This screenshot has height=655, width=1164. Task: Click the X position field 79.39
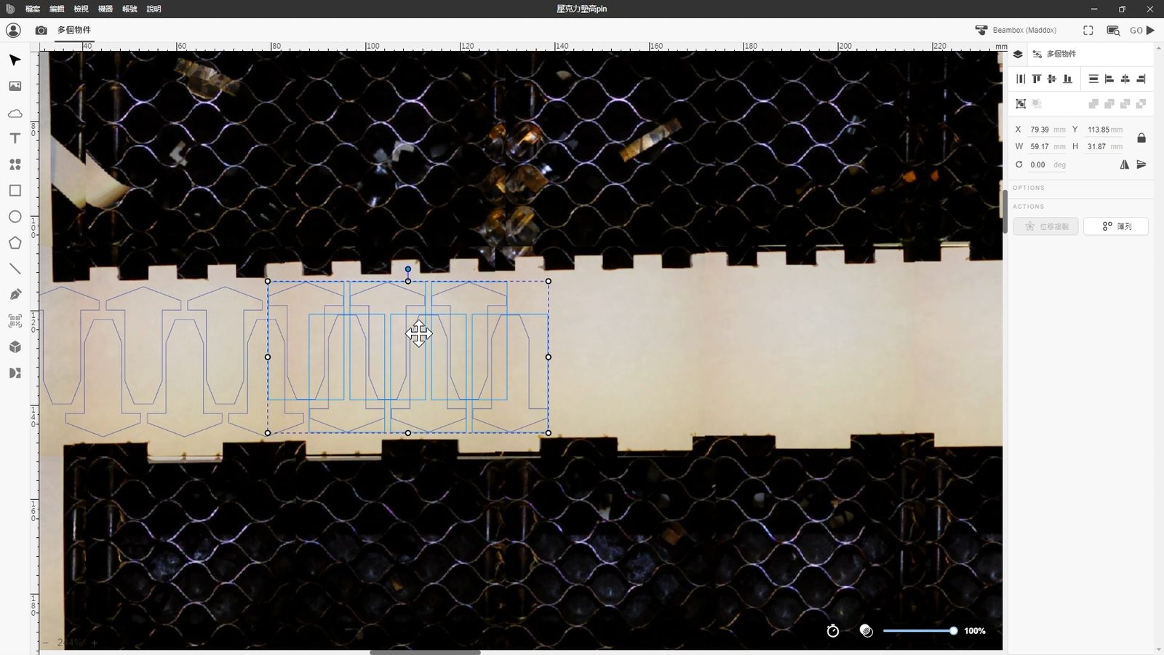(1047, 130)
